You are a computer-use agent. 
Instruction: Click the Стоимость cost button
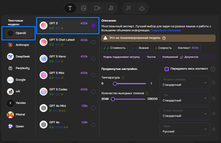pos(115,48)
